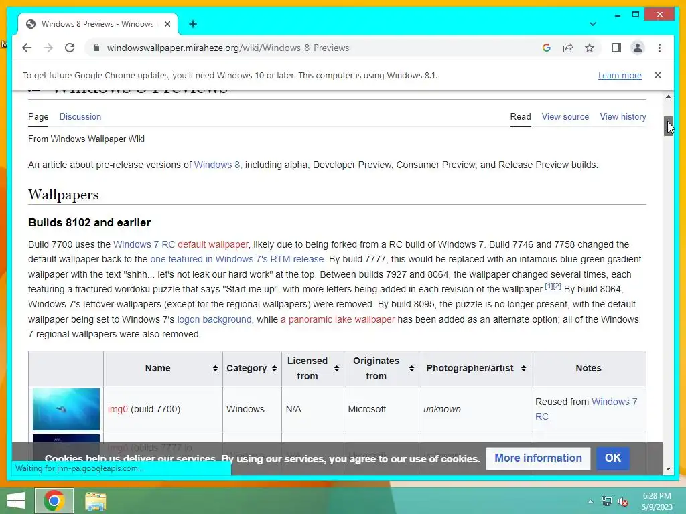The height and width of the screenshot is (514, 686).
Task: Click the More information cookie button
Action: (x=538, y=458)
